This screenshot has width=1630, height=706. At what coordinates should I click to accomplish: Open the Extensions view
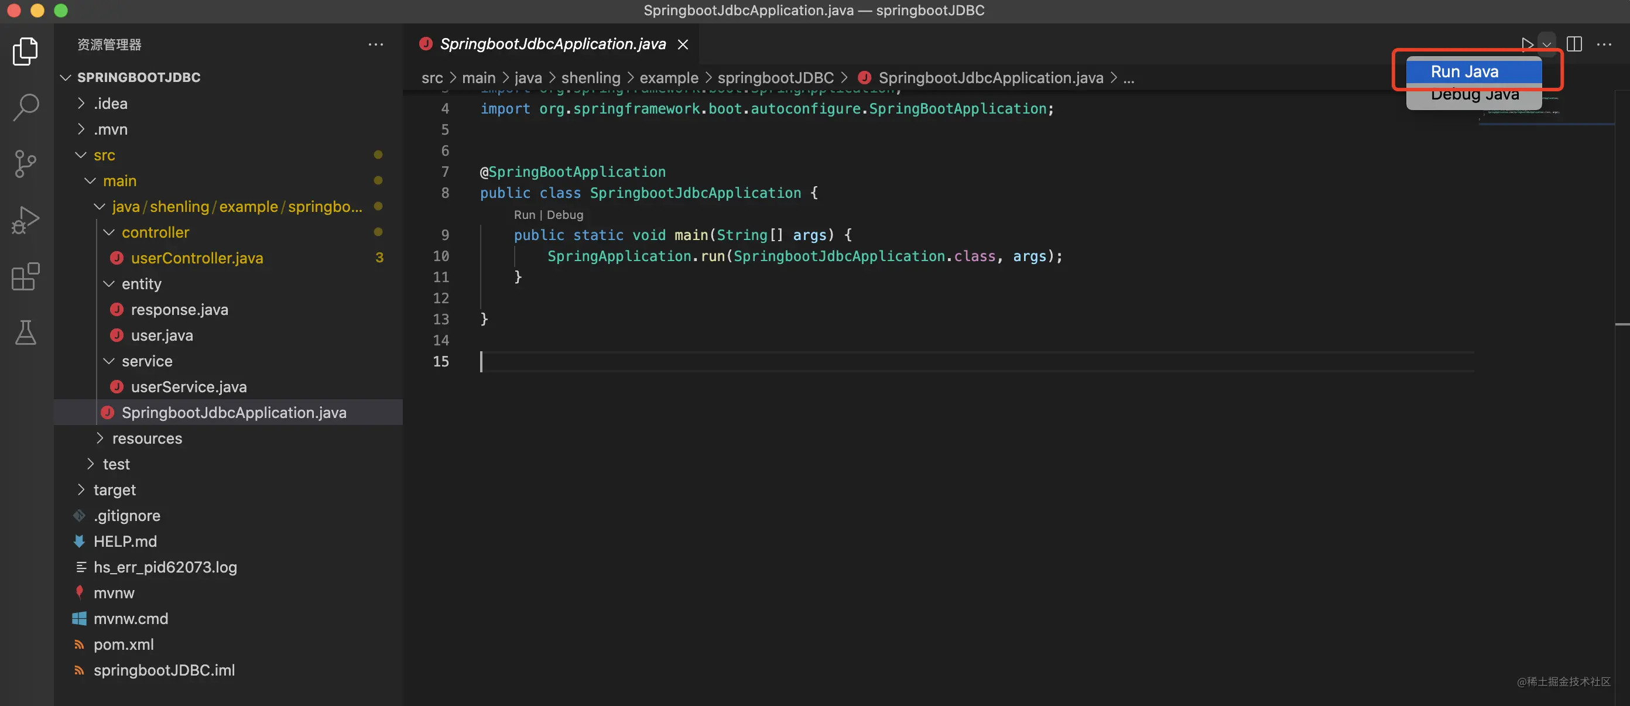[25, 276]
